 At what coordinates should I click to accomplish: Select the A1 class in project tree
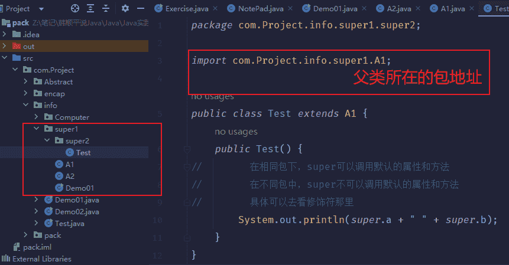[x=70, y=164]
